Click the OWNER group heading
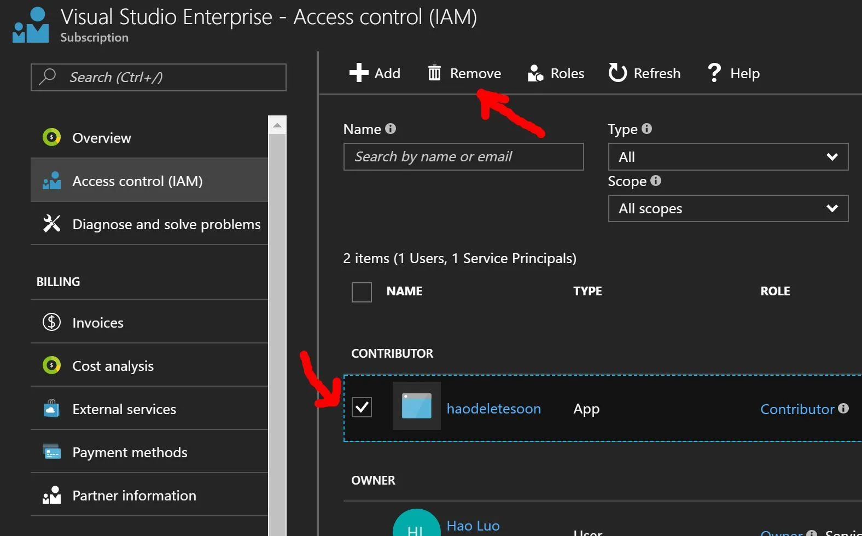The width and height of the screenshot is (862, 536). point(373,480)
